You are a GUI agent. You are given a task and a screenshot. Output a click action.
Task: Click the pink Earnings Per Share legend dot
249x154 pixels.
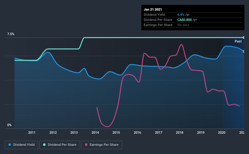click(86, 145)
